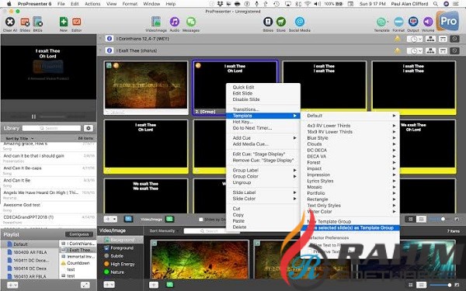Screen dimensions: 466x291
Task: Expand the Group Color submenu
Action: coord(263,176)
